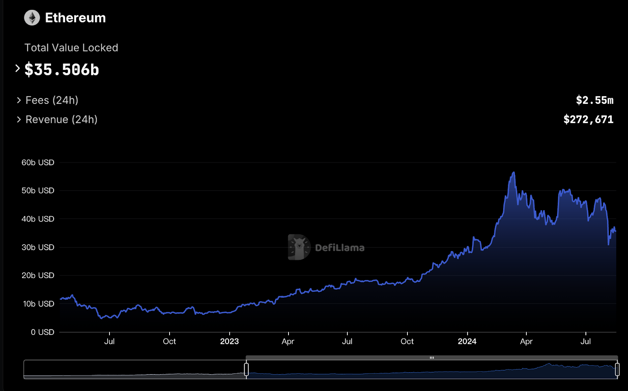Click the 50b USD y-axis label
This screenshot has width=628, height=391.
pyautogui.click(x=38, y=191)
